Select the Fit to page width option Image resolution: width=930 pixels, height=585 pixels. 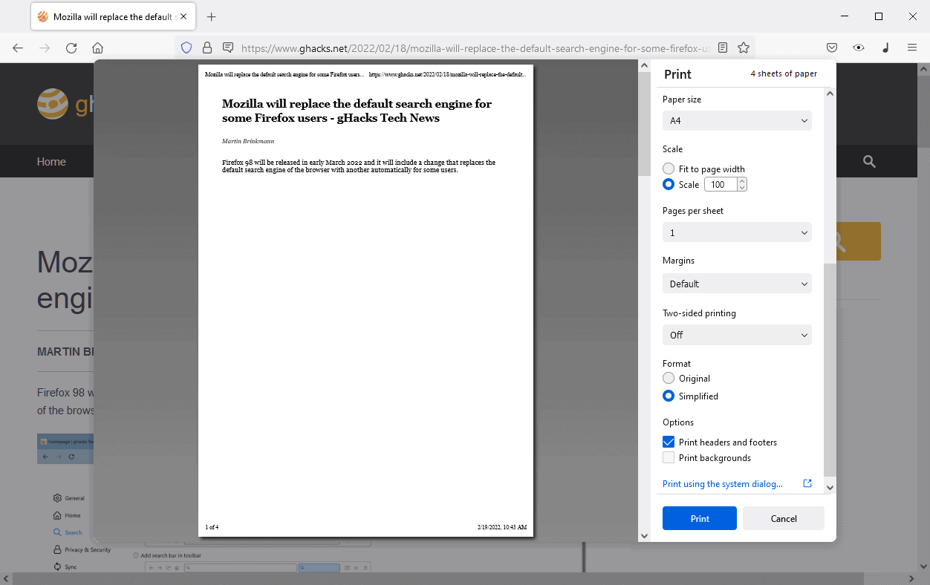669,169
